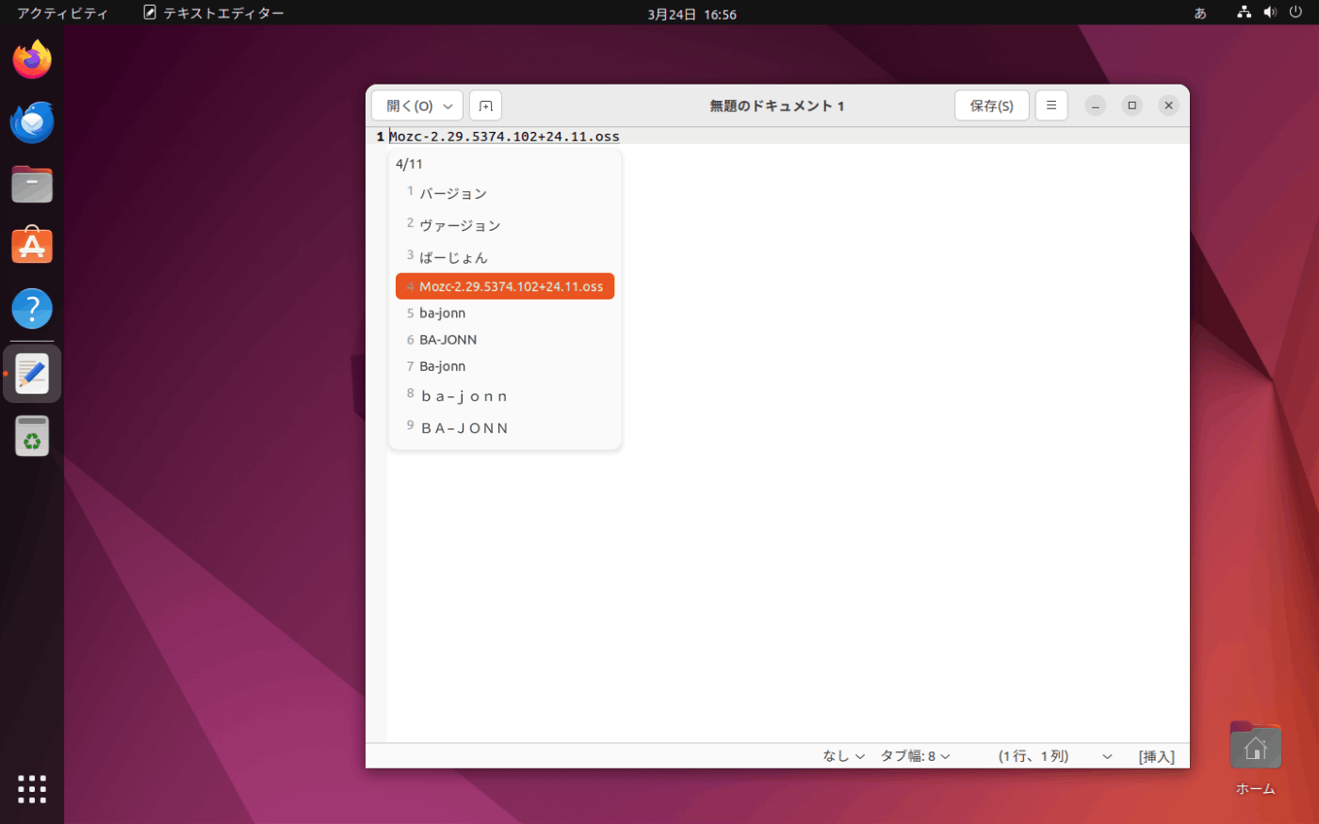Open the Files manager in the dock
This screenshot has height=824, width=1319.
pyautogui.click(x=32, y=185)
